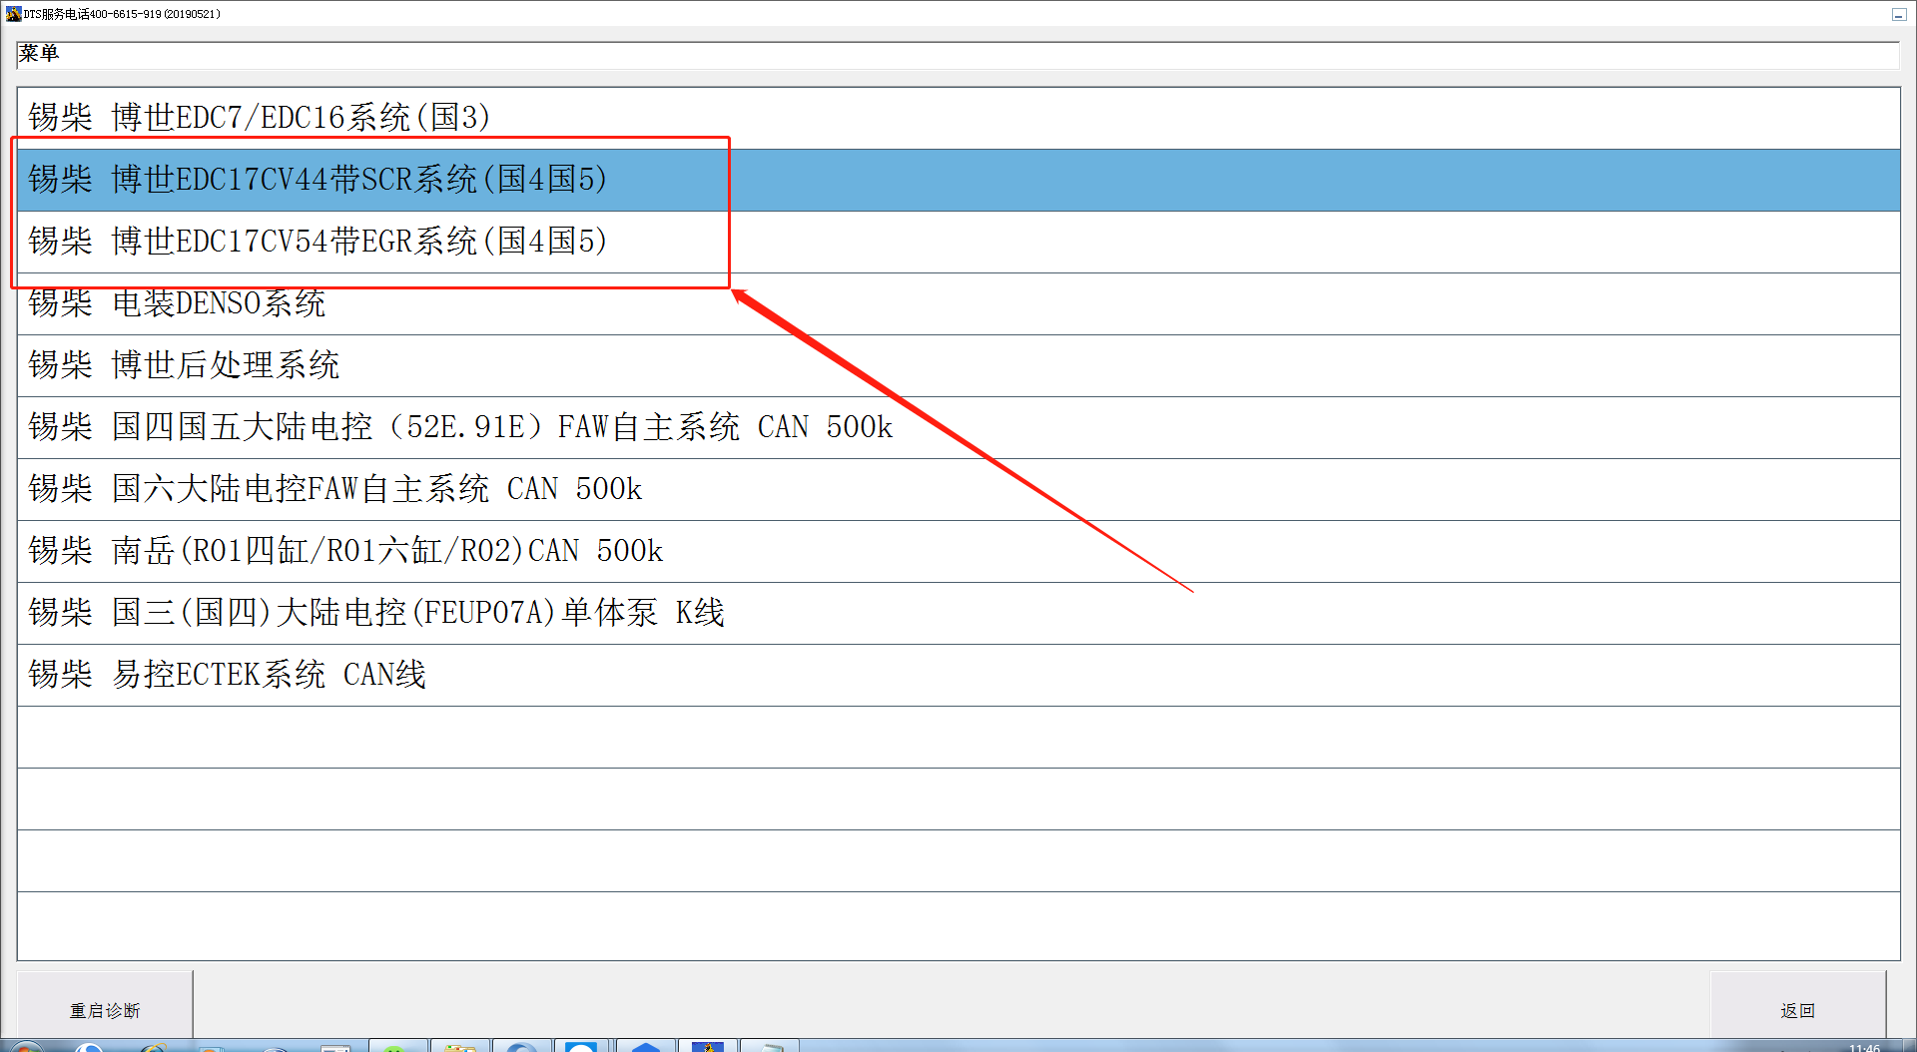
Task: Choose 国三(国四)大陆电控(FEUP07A)单体泵 K线 entry
Action: click(x=958, y=613)
